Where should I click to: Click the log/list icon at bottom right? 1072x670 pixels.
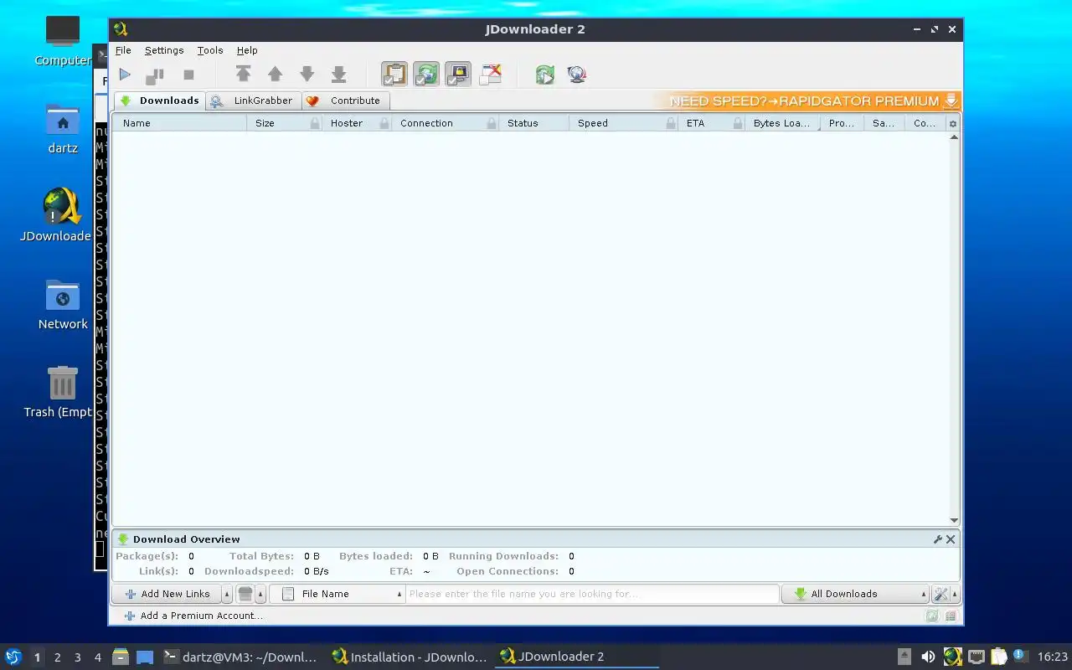[951, 616]
